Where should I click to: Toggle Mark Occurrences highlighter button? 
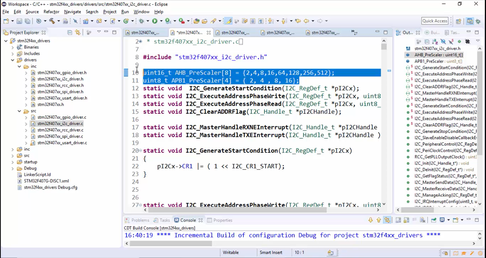point(229,21)
